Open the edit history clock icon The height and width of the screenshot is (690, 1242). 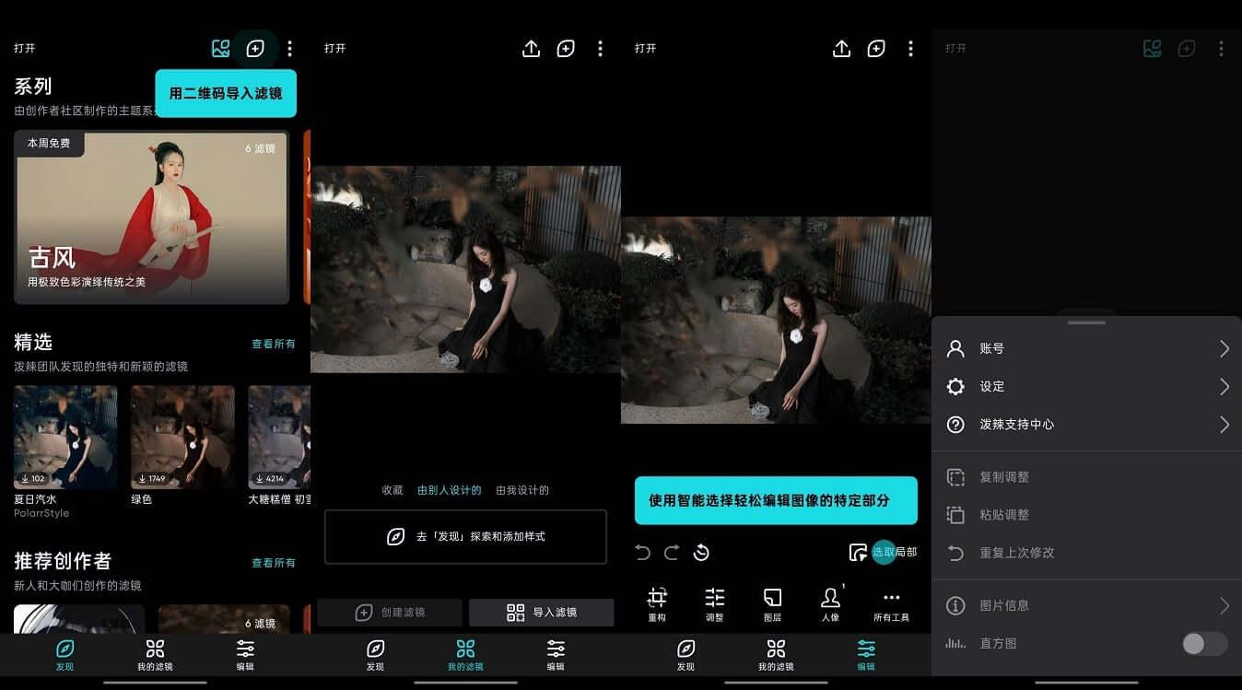(x=702, y=552)
